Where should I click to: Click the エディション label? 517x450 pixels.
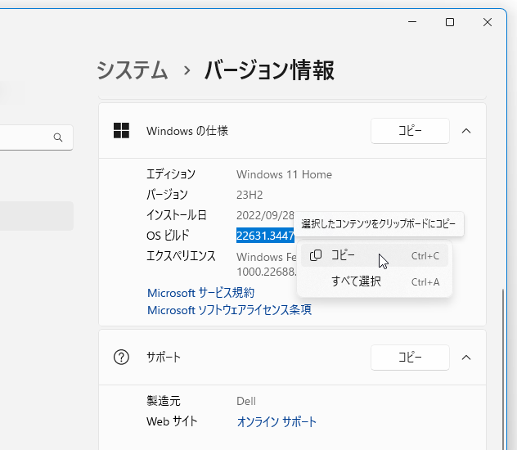171,174
